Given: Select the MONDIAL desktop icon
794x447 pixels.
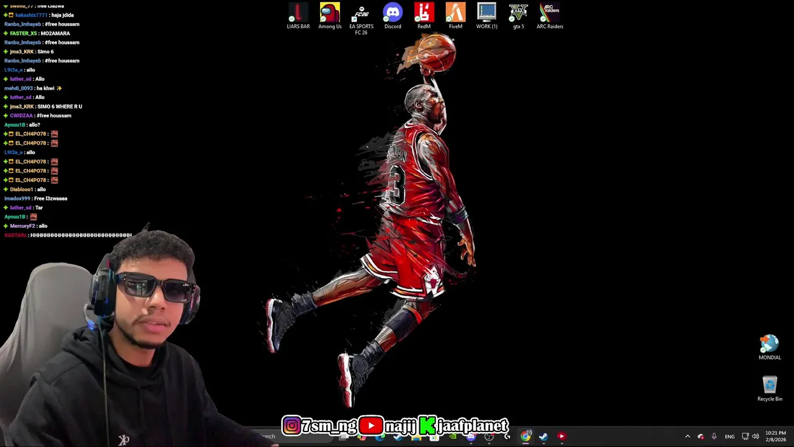Looking at the screenshot, I should pyautogui.click(x=770, y=348).
